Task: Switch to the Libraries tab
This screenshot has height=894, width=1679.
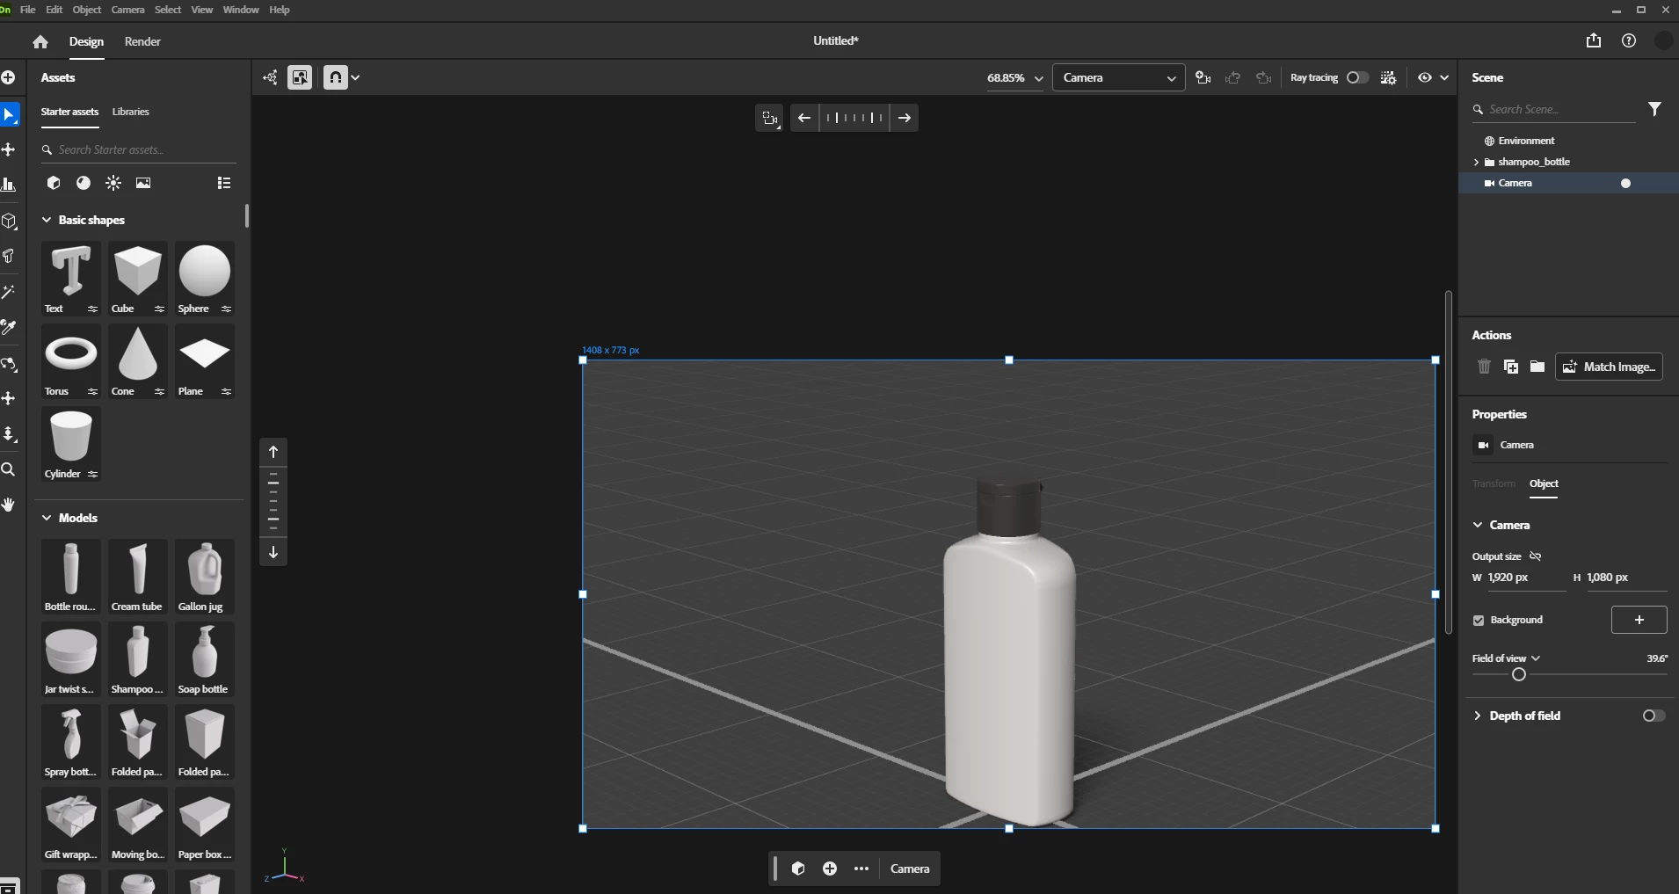Action: coord(130,112)
